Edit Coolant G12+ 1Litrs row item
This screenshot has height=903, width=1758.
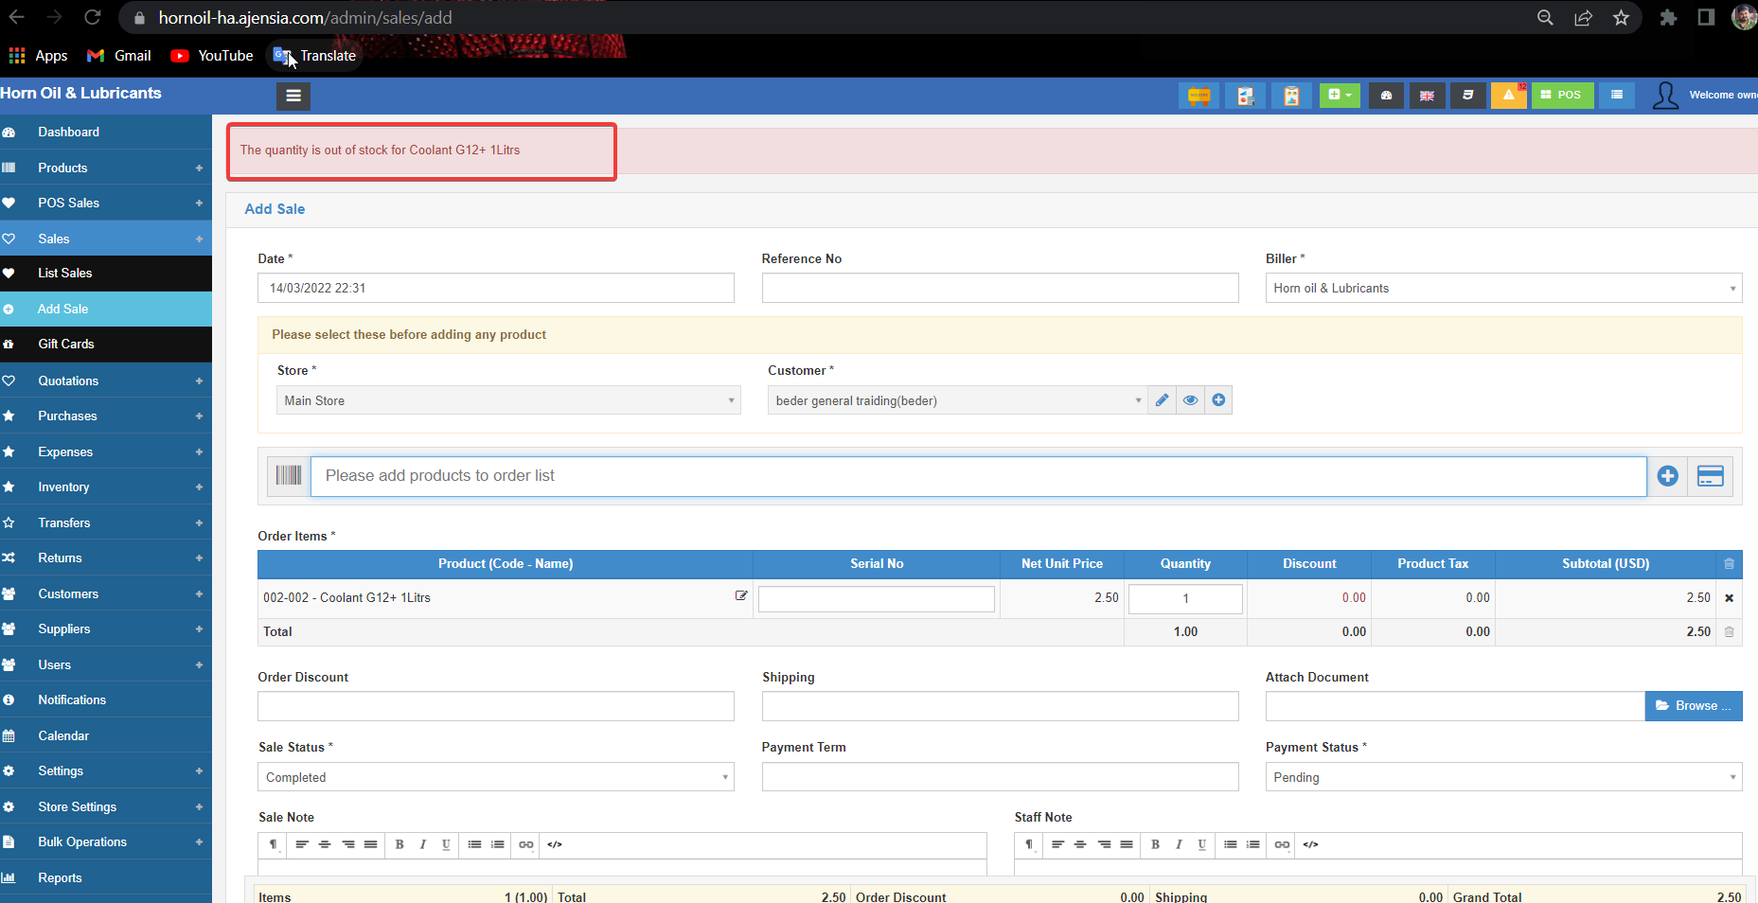pos(741,596)
